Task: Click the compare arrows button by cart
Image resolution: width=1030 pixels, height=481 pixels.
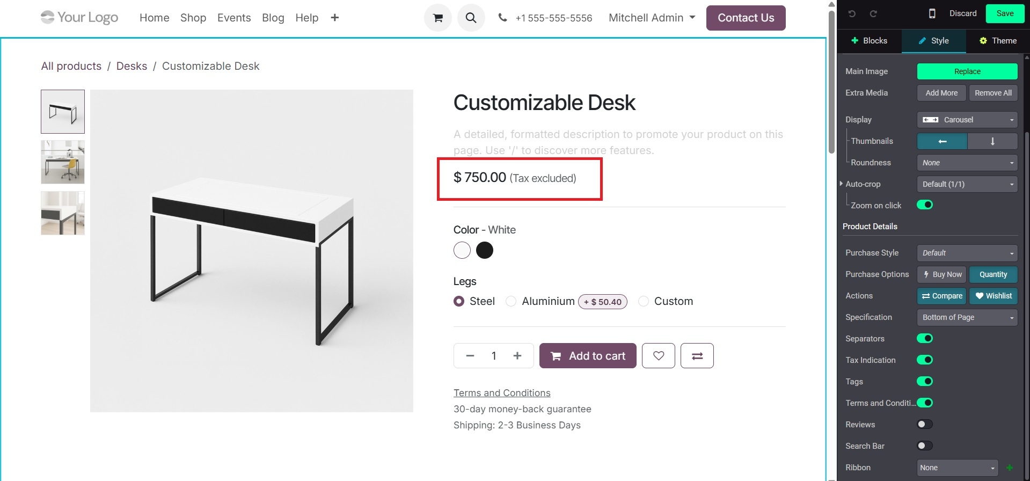Action: tap(697, 356)
